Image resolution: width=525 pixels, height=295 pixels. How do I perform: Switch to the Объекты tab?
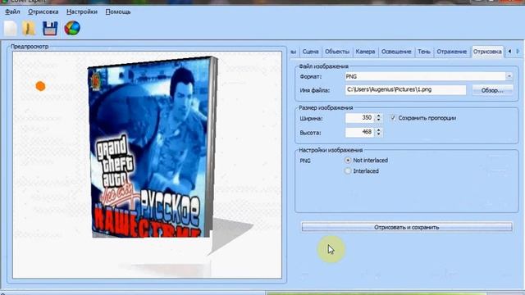coord(337,52)
